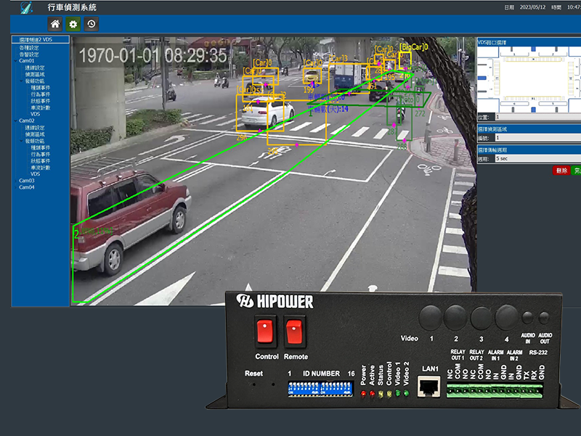Open 車流計數 under Cam02
581x436 pixels.
coord(40,168)
